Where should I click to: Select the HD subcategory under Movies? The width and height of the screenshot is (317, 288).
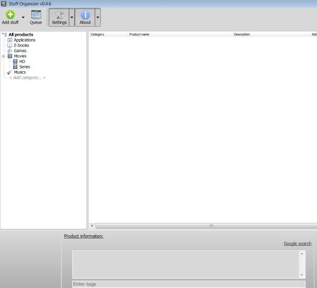click(x=22, y=62)
